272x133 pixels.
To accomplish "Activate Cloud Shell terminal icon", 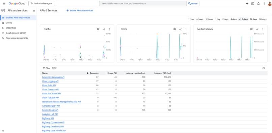I will tap(253, 3).
